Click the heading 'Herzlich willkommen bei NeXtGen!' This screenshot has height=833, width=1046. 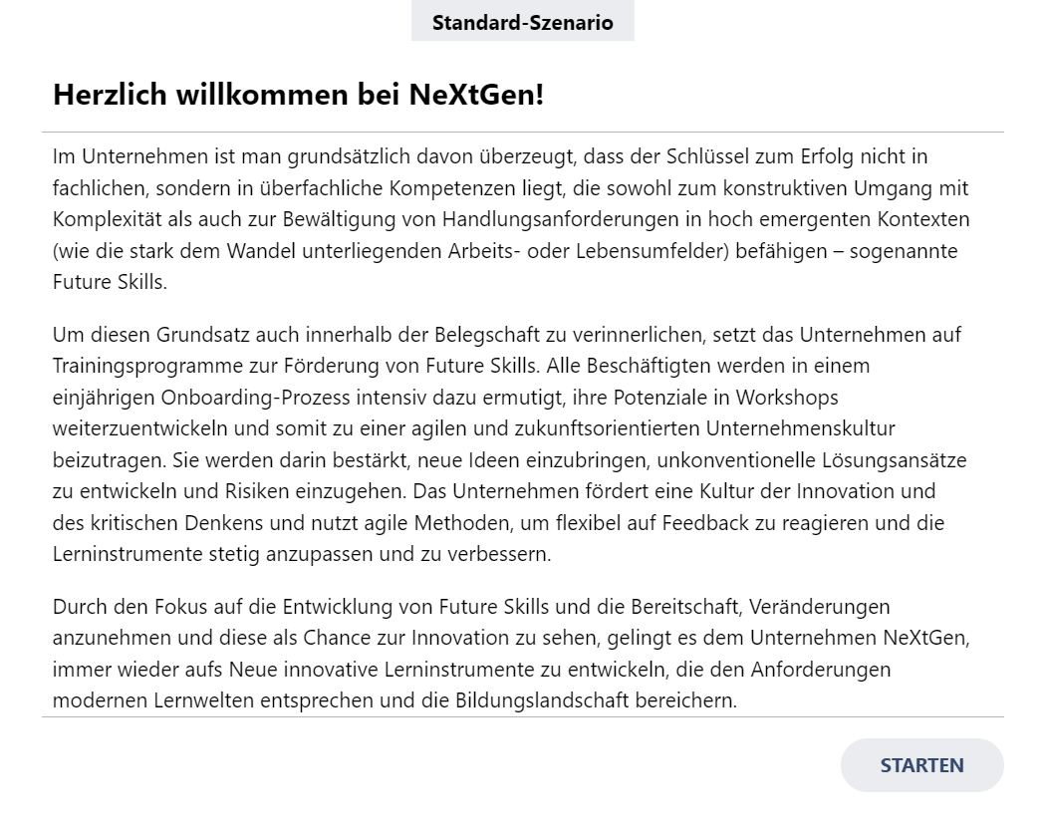(x=298, y=94)
